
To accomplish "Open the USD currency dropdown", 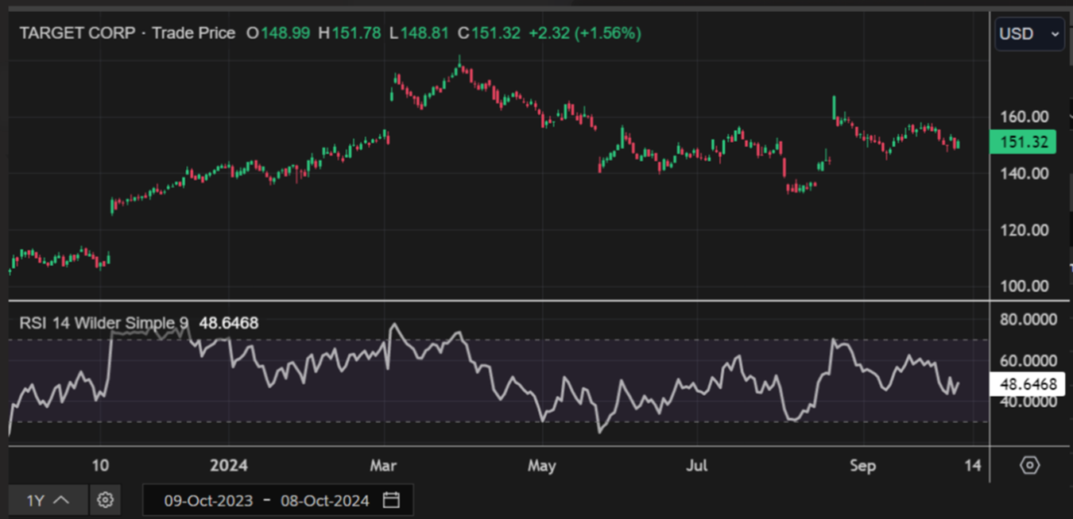I will coord(1028,34).
